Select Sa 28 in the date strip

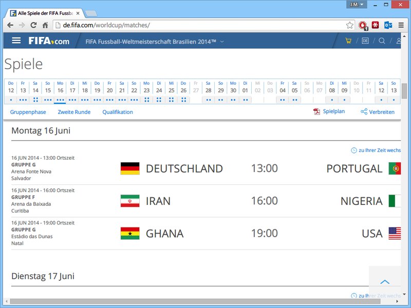pyautogui.click(x=209, y=91)
